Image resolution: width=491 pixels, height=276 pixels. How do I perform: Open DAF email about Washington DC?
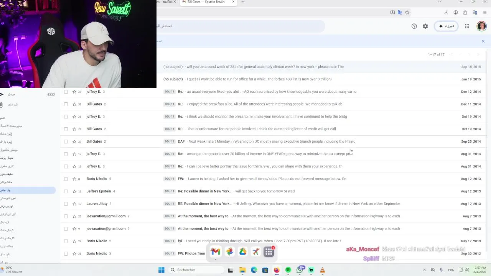[x=273, y=141]
